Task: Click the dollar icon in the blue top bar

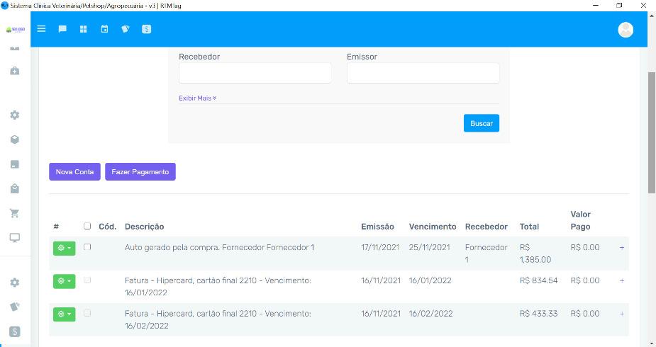Action: pos(146,29)
